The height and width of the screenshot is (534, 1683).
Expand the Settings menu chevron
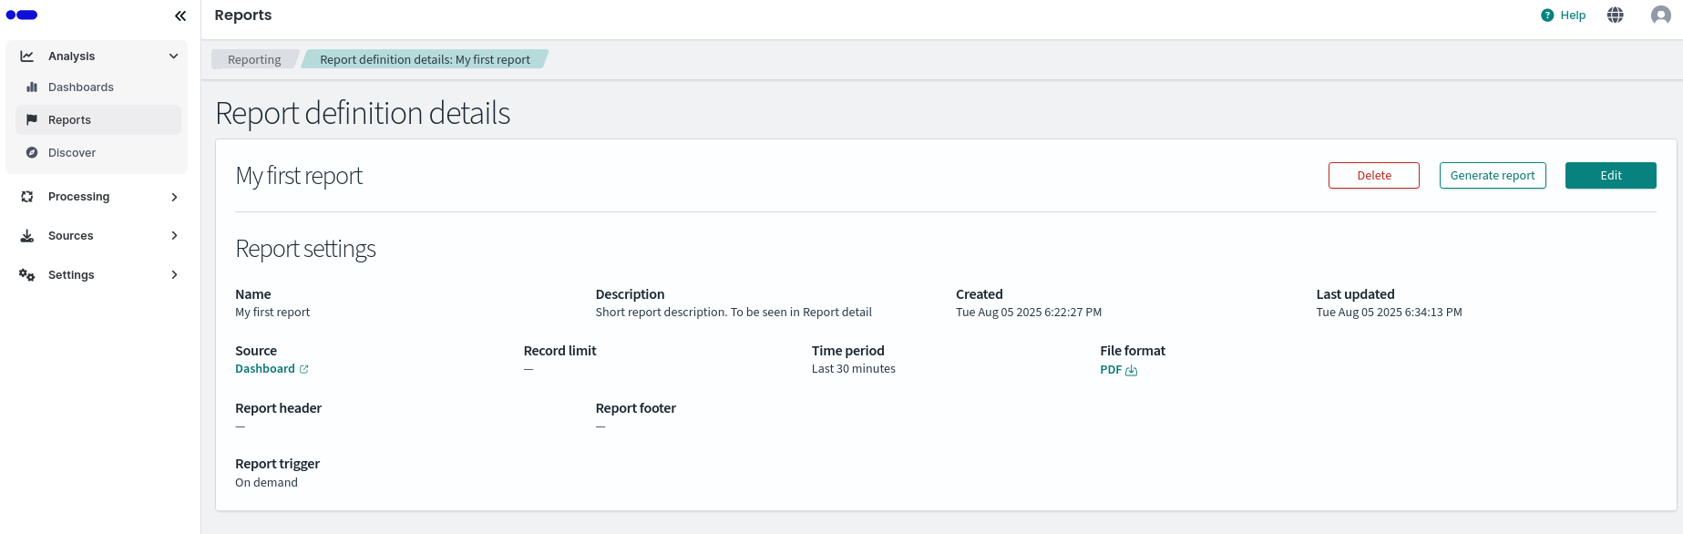pyautogui.click(x=174, y=275)
